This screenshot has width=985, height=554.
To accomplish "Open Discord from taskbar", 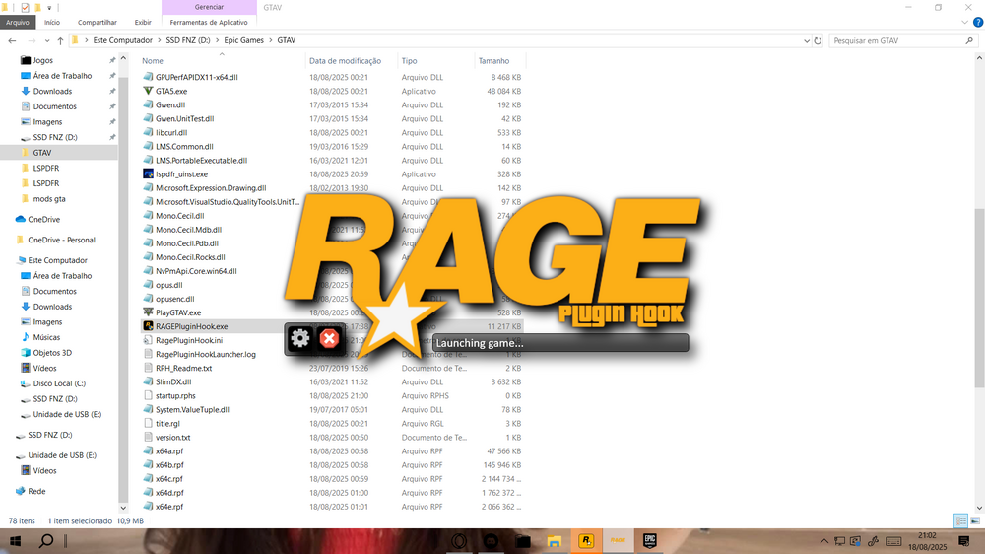I will point(492,541).
